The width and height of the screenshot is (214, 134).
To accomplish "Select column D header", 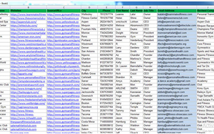I will tap(89, 7).
